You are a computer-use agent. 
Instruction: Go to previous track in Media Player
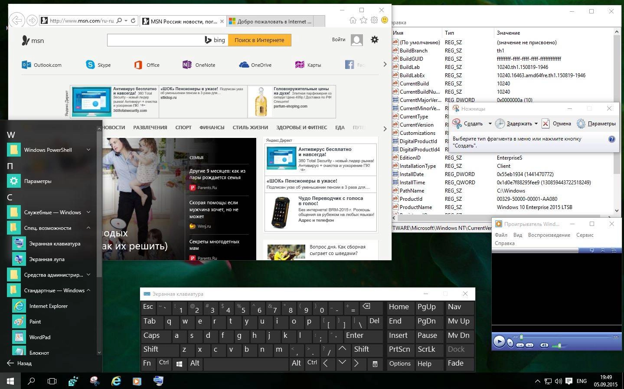click(x=520, y=345)
